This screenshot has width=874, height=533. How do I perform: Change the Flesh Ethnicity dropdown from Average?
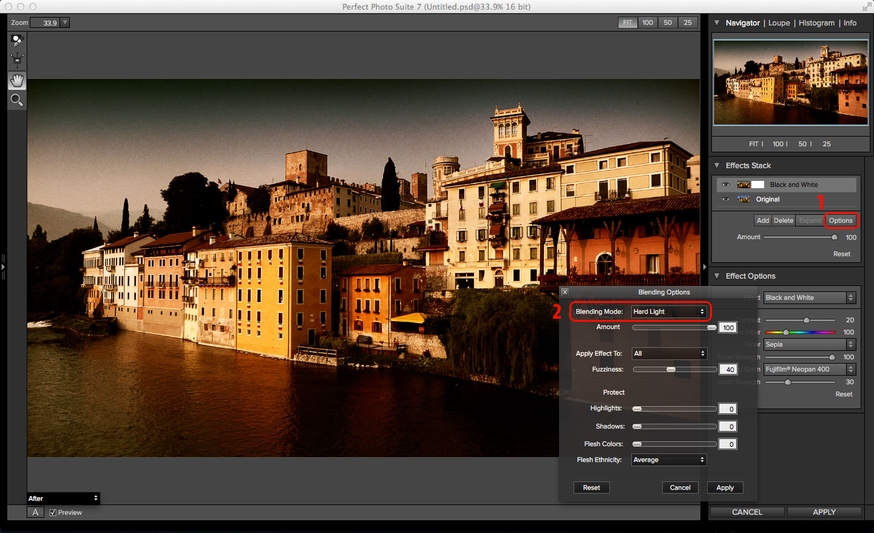668,460
